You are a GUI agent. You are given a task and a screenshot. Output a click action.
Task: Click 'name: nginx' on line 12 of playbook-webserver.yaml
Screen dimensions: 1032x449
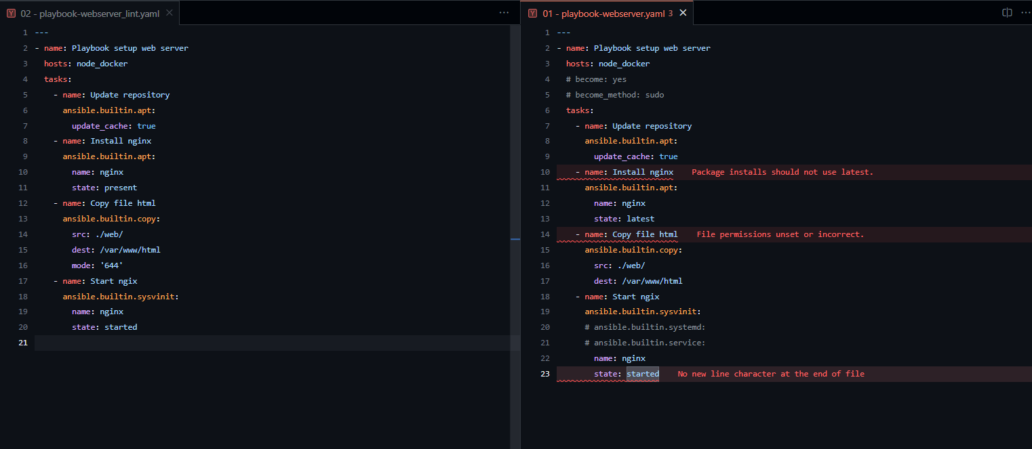620,203
